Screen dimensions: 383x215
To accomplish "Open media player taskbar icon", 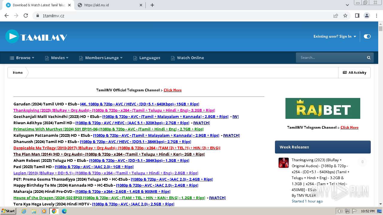I will coord(44,211).
